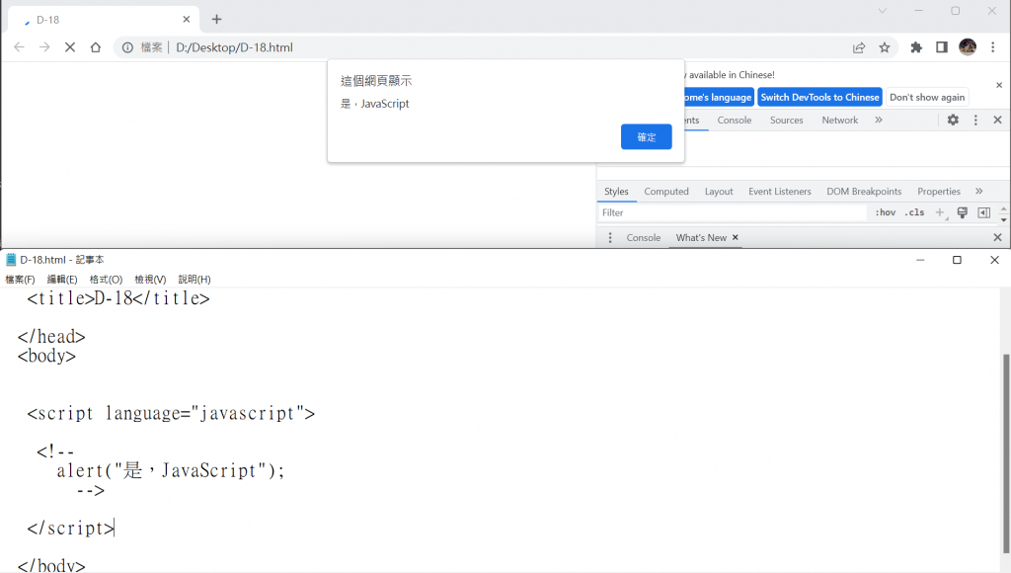Click the forward navigation arrow
Image resolution: width=1011 pixels, height=573 pixels.
click(x=44, y=47)
